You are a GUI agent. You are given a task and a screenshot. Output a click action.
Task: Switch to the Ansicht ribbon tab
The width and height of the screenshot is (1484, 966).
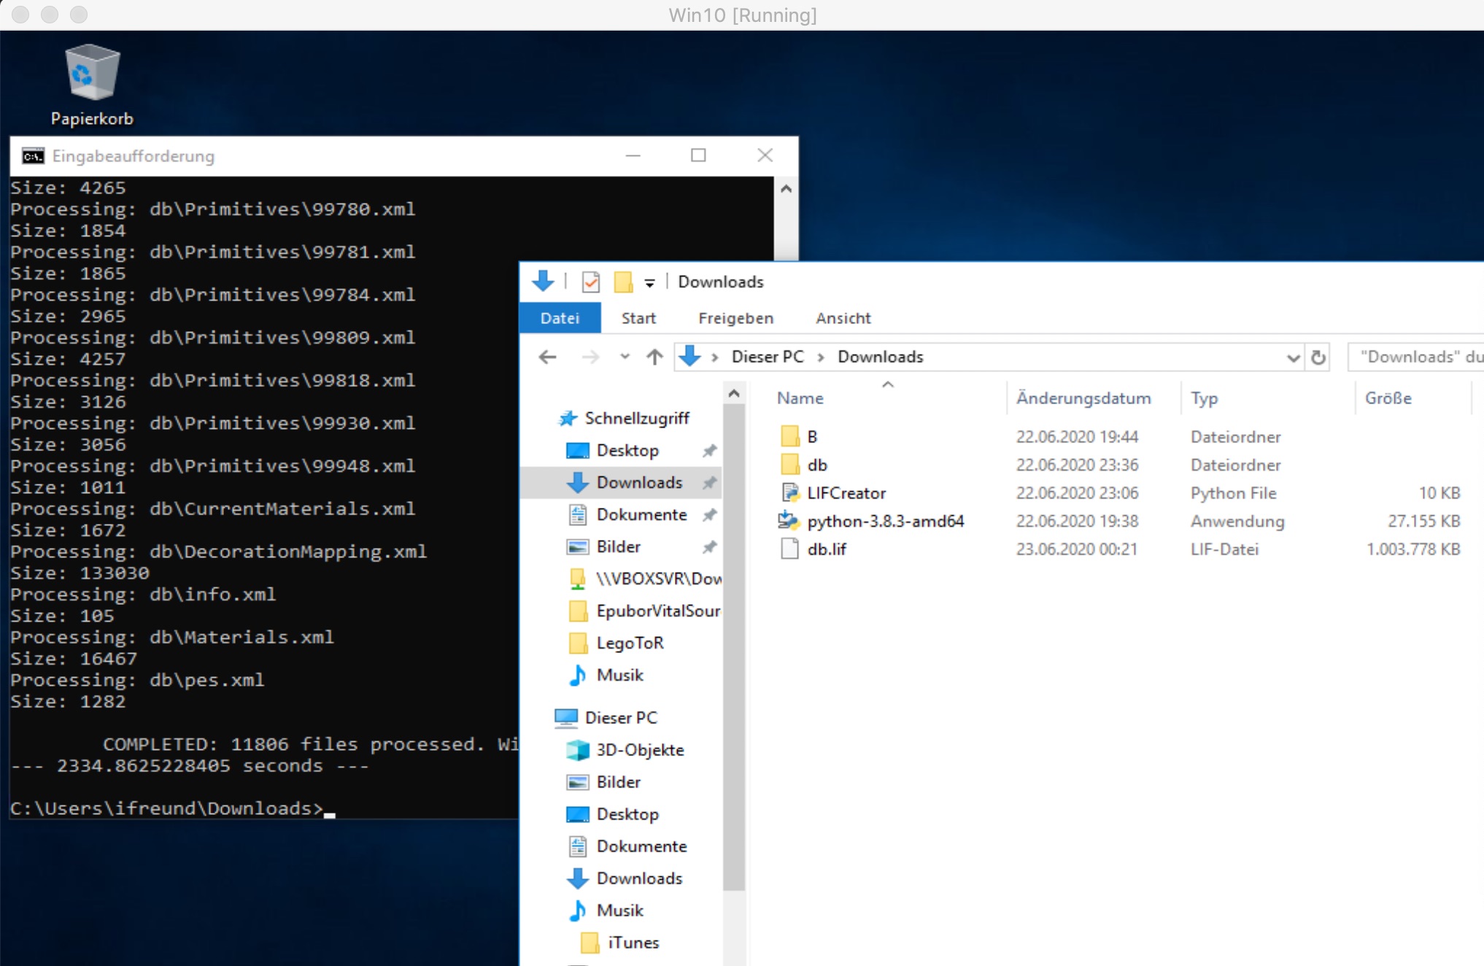click(843, 318)
